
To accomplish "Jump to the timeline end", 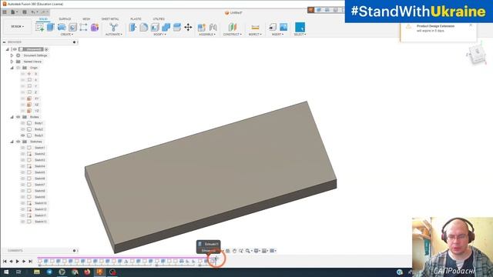I will click(x=31, y=261).
